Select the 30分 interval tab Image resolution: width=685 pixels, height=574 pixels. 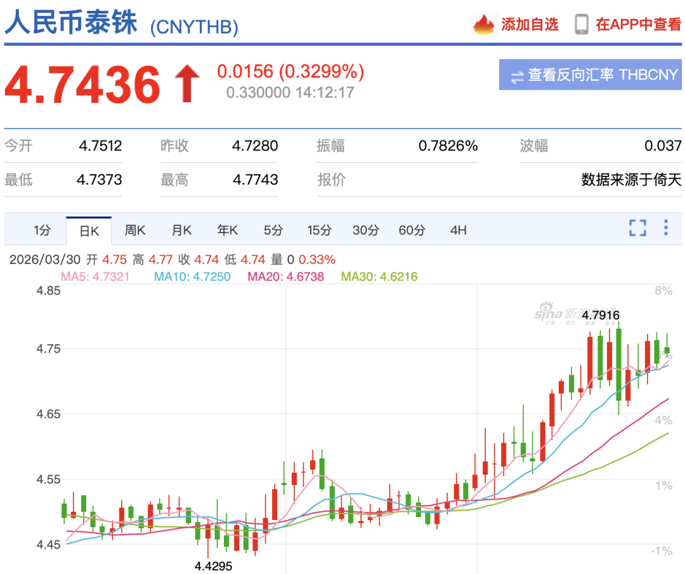pyautogui.click(x=365, y=230)
